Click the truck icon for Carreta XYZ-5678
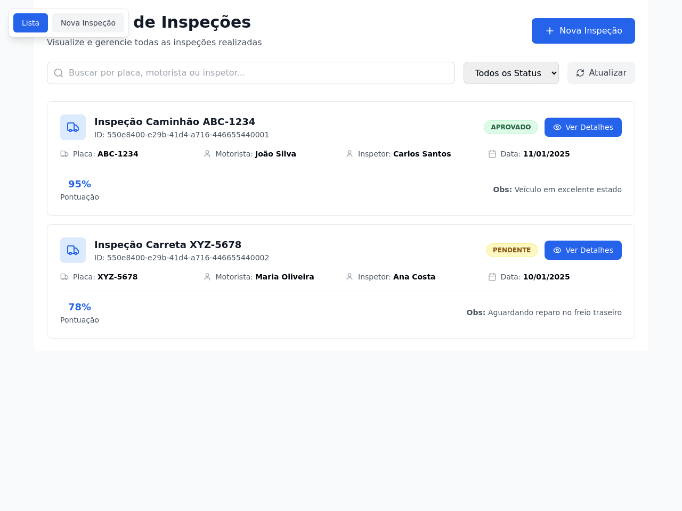The height and width of the screenshot is (511, 682). 73,250
